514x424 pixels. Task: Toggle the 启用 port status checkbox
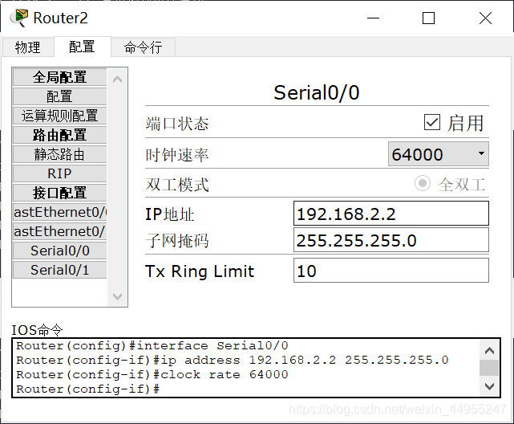[x=432, y=122]
